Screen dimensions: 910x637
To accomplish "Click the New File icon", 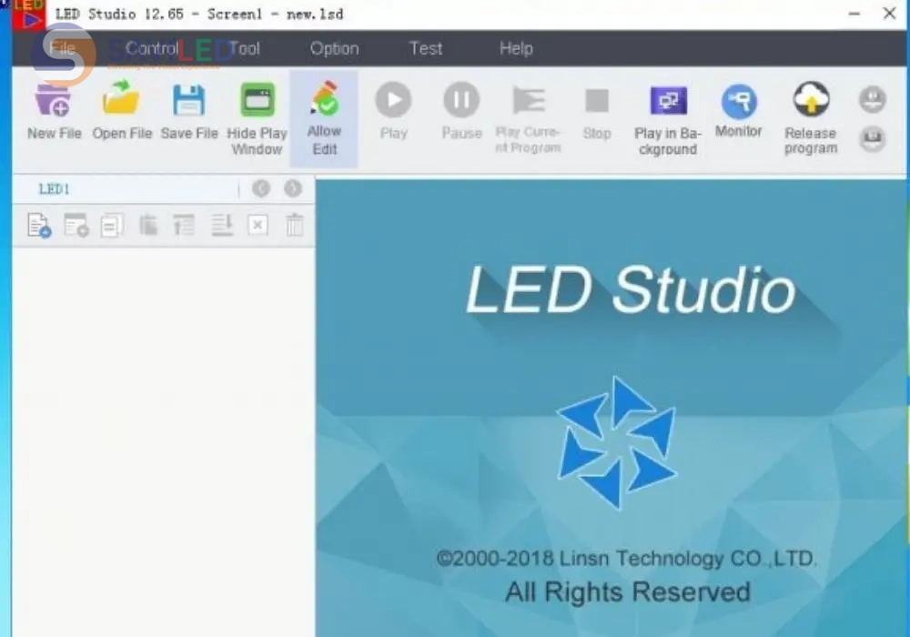I will click(x=54, y=101).
